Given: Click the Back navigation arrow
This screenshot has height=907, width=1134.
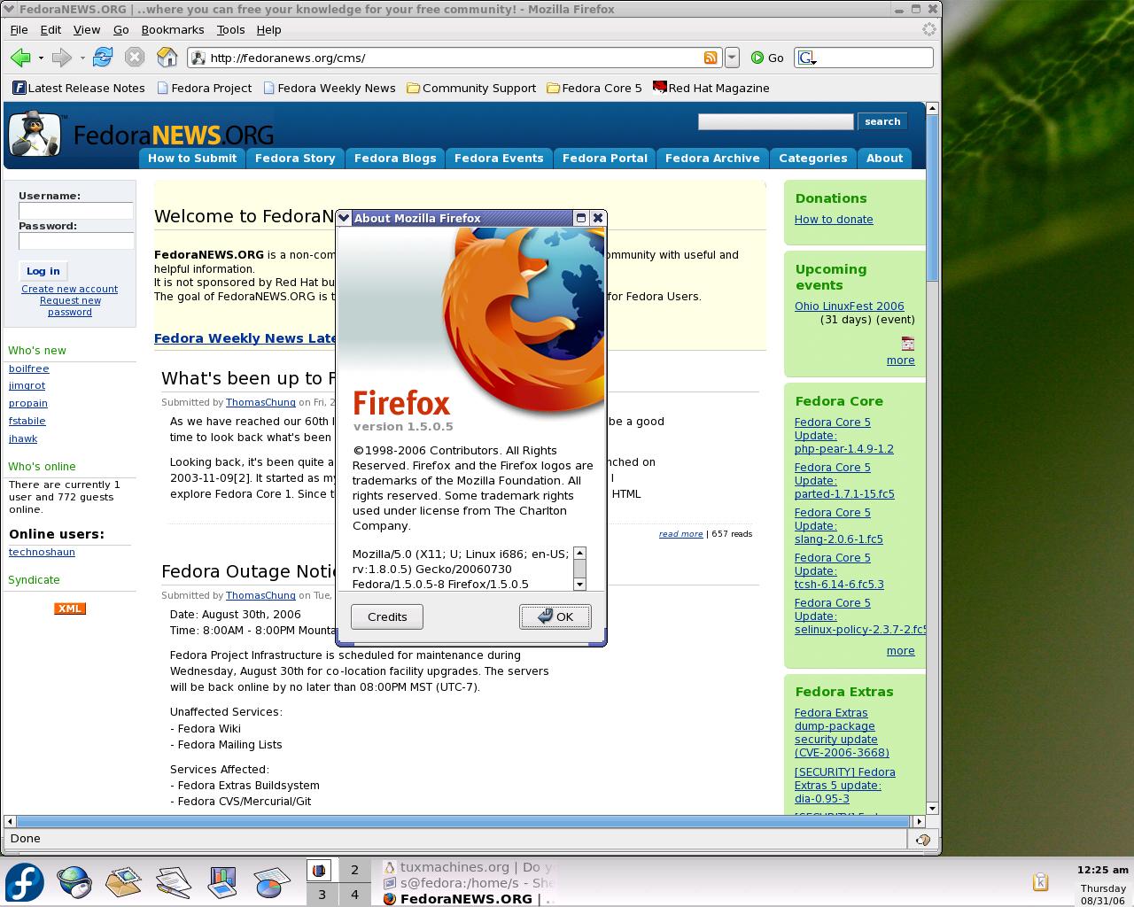Looking at the screenshot, I should coord(20,58).
